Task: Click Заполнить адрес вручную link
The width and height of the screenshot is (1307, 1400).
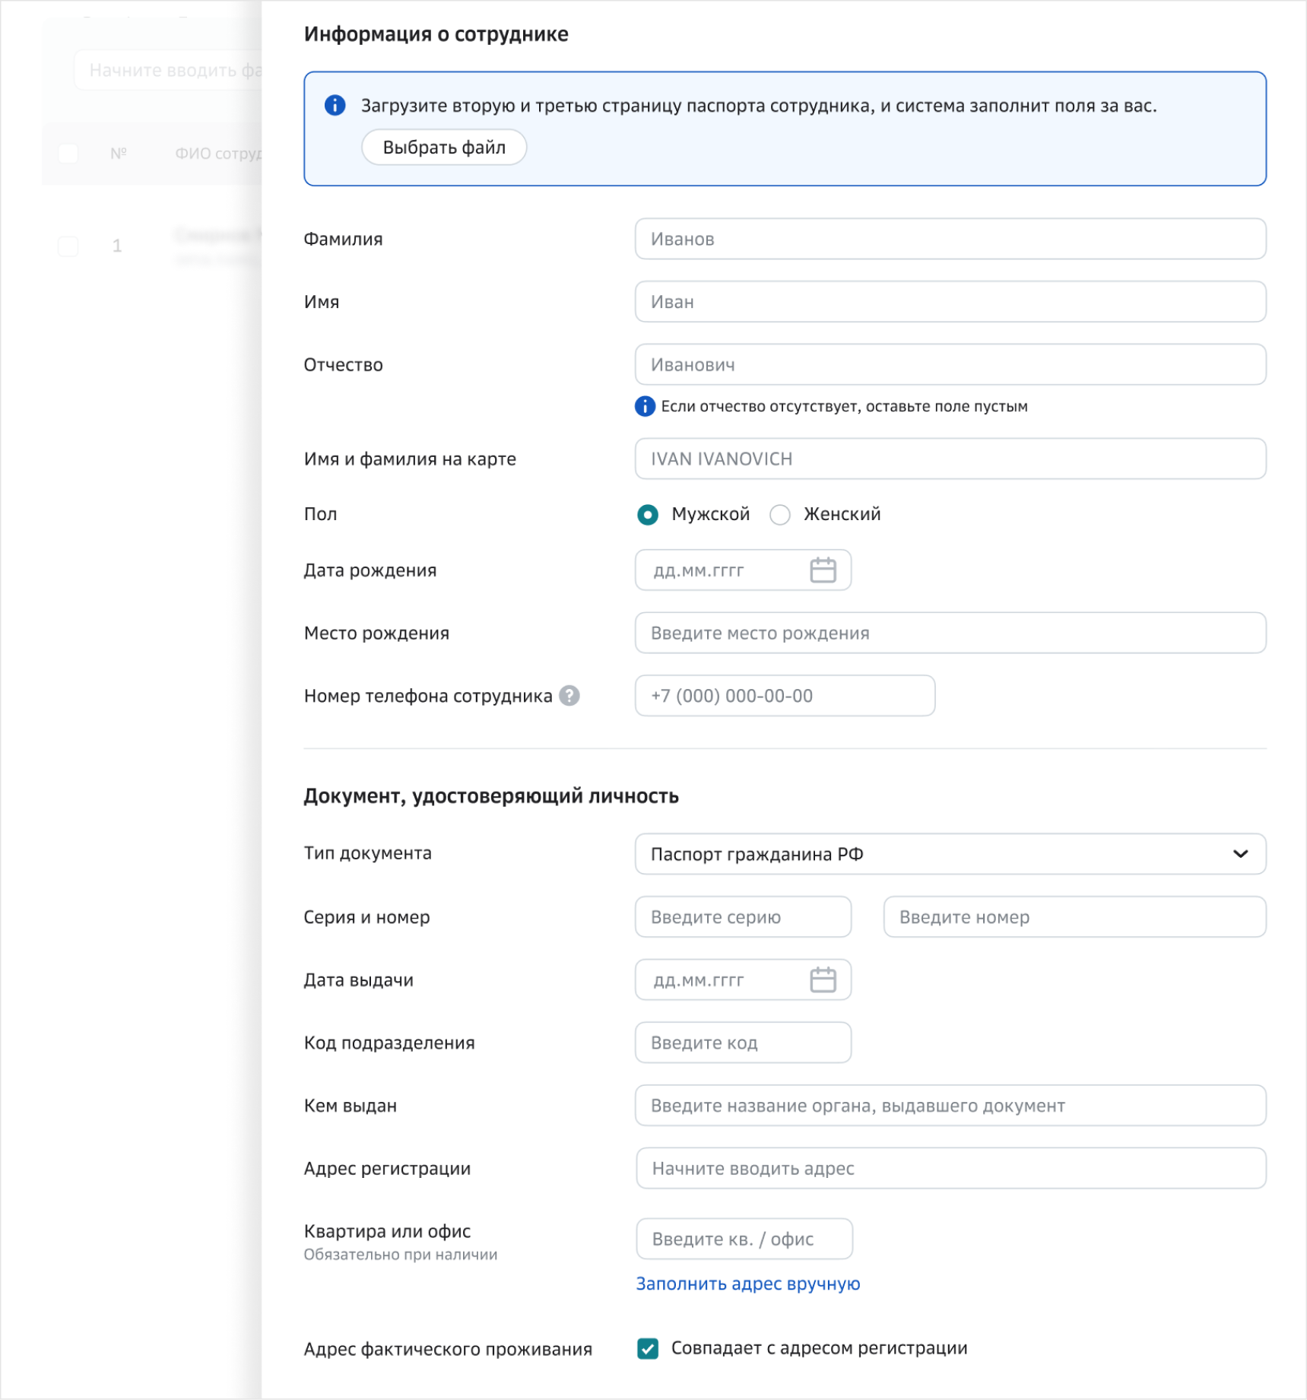Action: click(x=748, y=1284)
